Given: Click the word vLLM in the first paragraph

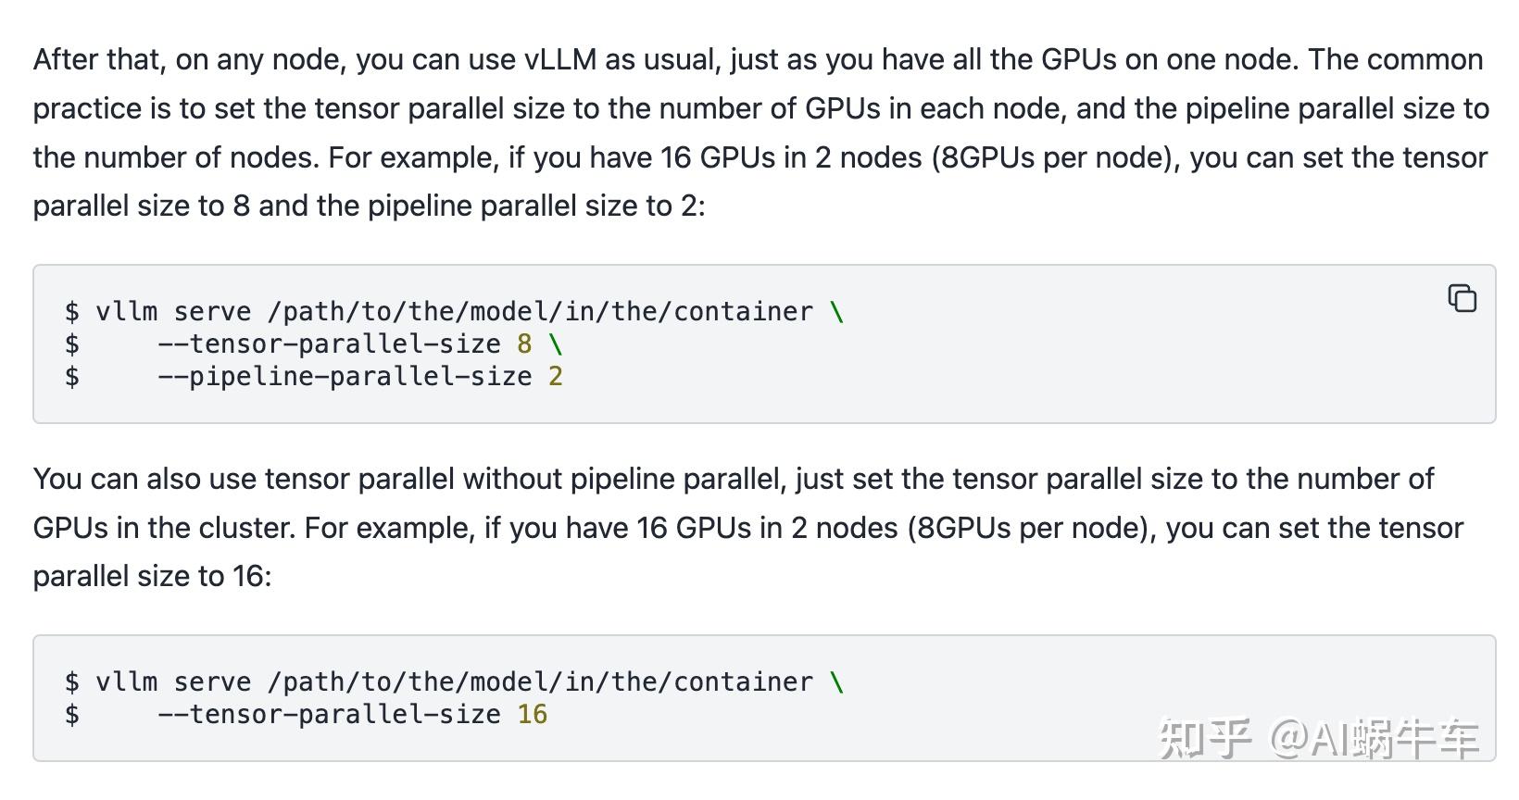Looking at the screenshot, I should coord(560,60).
